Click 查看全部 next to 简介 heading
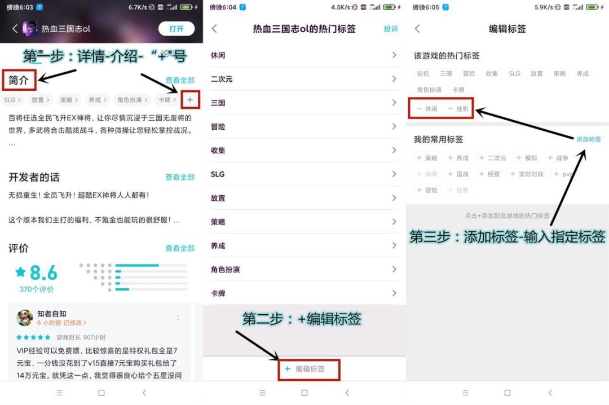This screenshot has height=405, width=609. (180, 80)
